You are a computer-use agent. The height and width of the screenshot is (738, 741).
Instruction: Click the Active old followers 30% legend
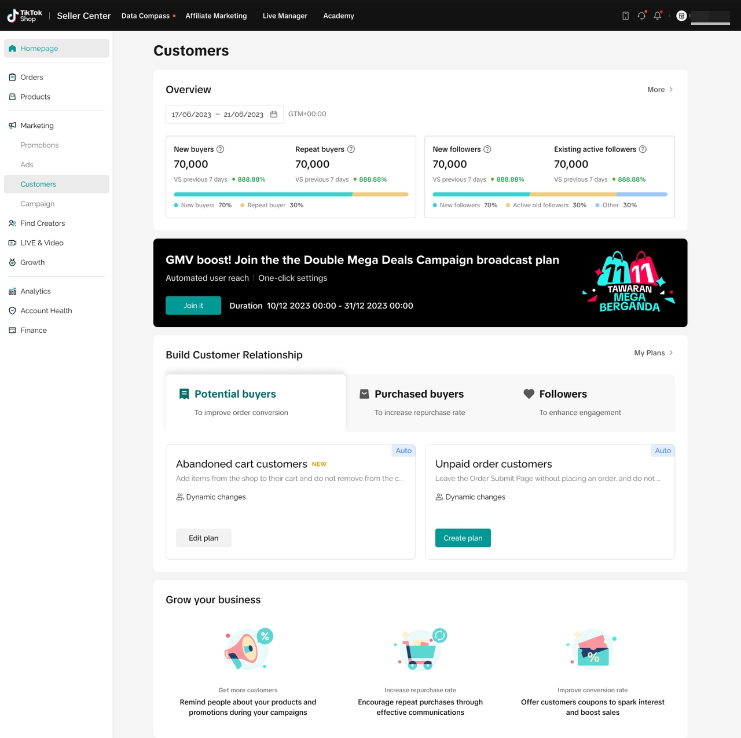(546, 205)
